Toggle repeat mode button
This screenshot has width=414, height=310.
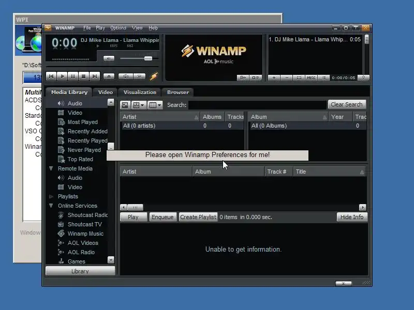click(139, 76)
